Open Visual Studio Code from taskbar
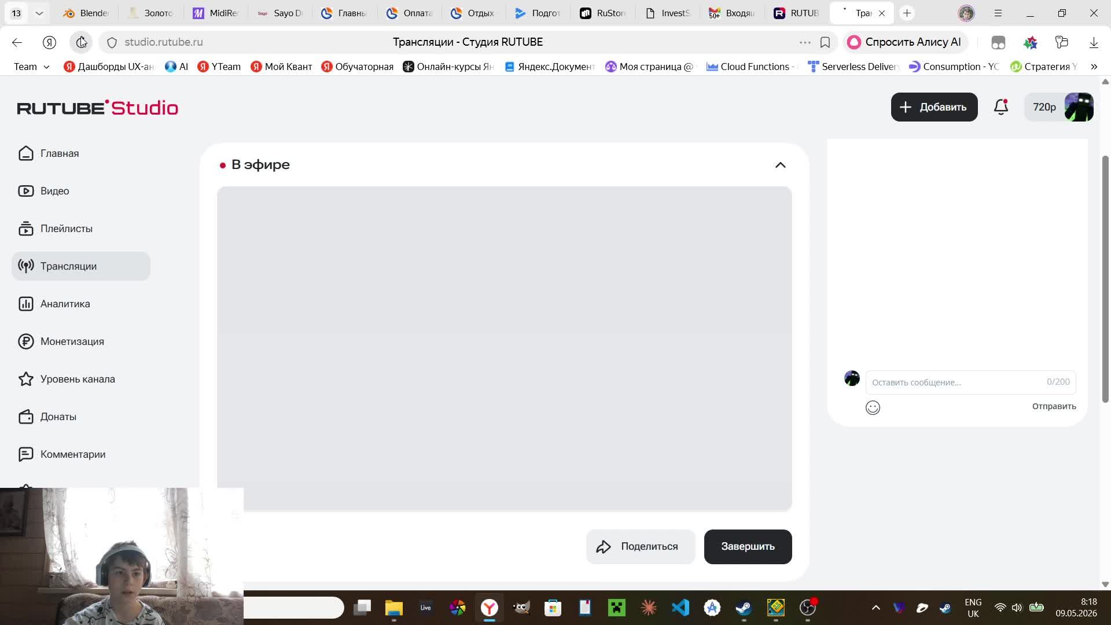 [x=680, y=608]
